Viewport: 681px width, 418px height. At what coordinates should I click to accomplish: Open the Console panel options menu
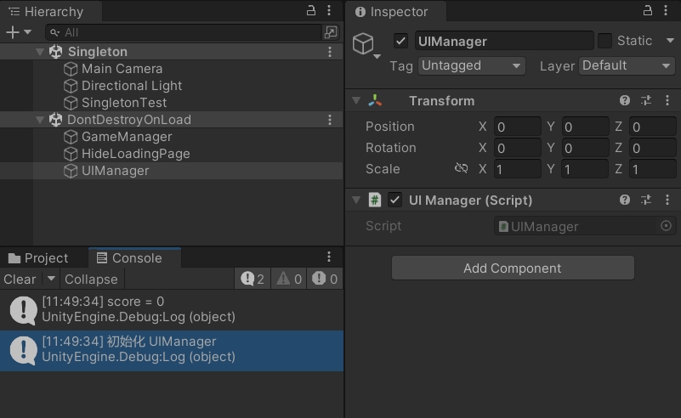329,257
